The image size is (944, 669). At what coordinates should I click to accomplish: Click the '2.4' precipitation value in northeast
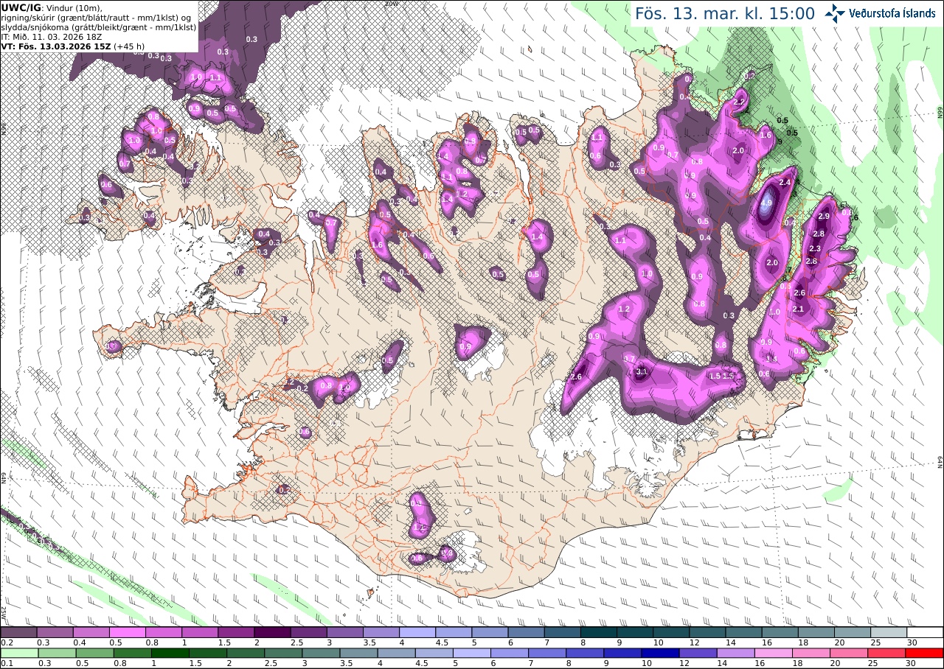point(785,182)
